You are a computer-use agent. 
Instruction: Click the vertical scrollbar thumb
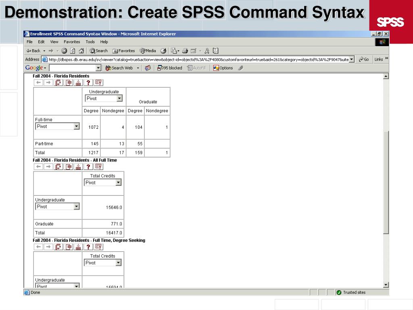[386, 182]
